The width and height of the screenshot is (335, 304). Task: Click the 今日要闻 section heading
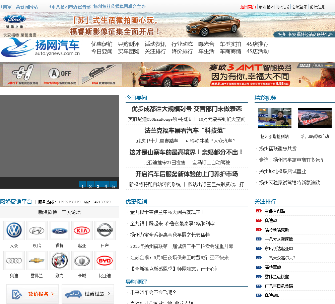coord(136,98)
